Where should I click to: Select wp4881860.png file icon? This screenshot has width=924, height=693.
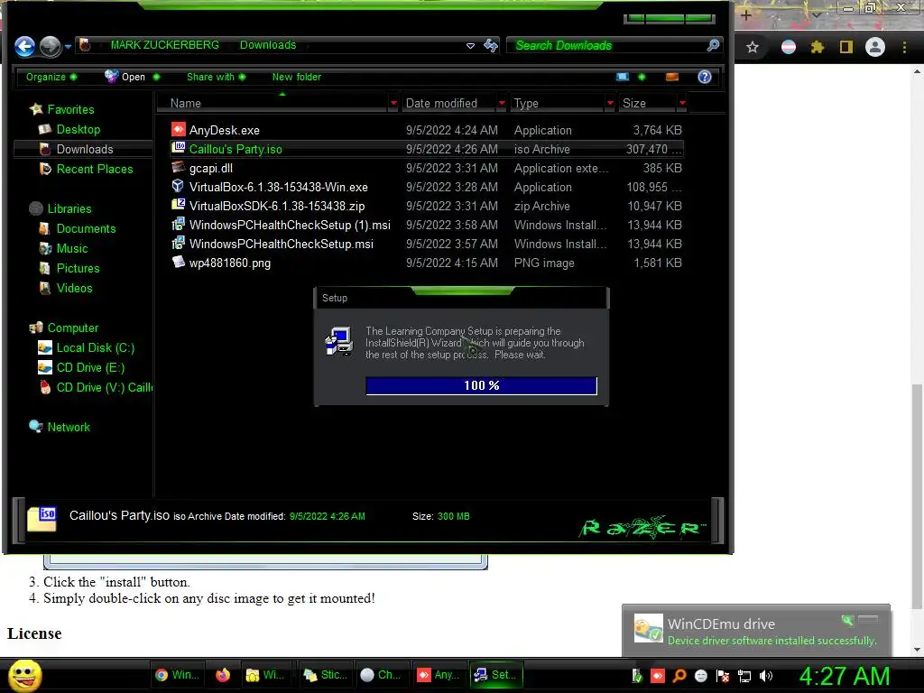click(x=178, y=262)
